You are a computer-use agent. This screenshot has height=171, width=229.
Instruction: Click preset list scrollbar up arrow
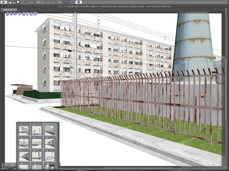click(x=57, y=124)
